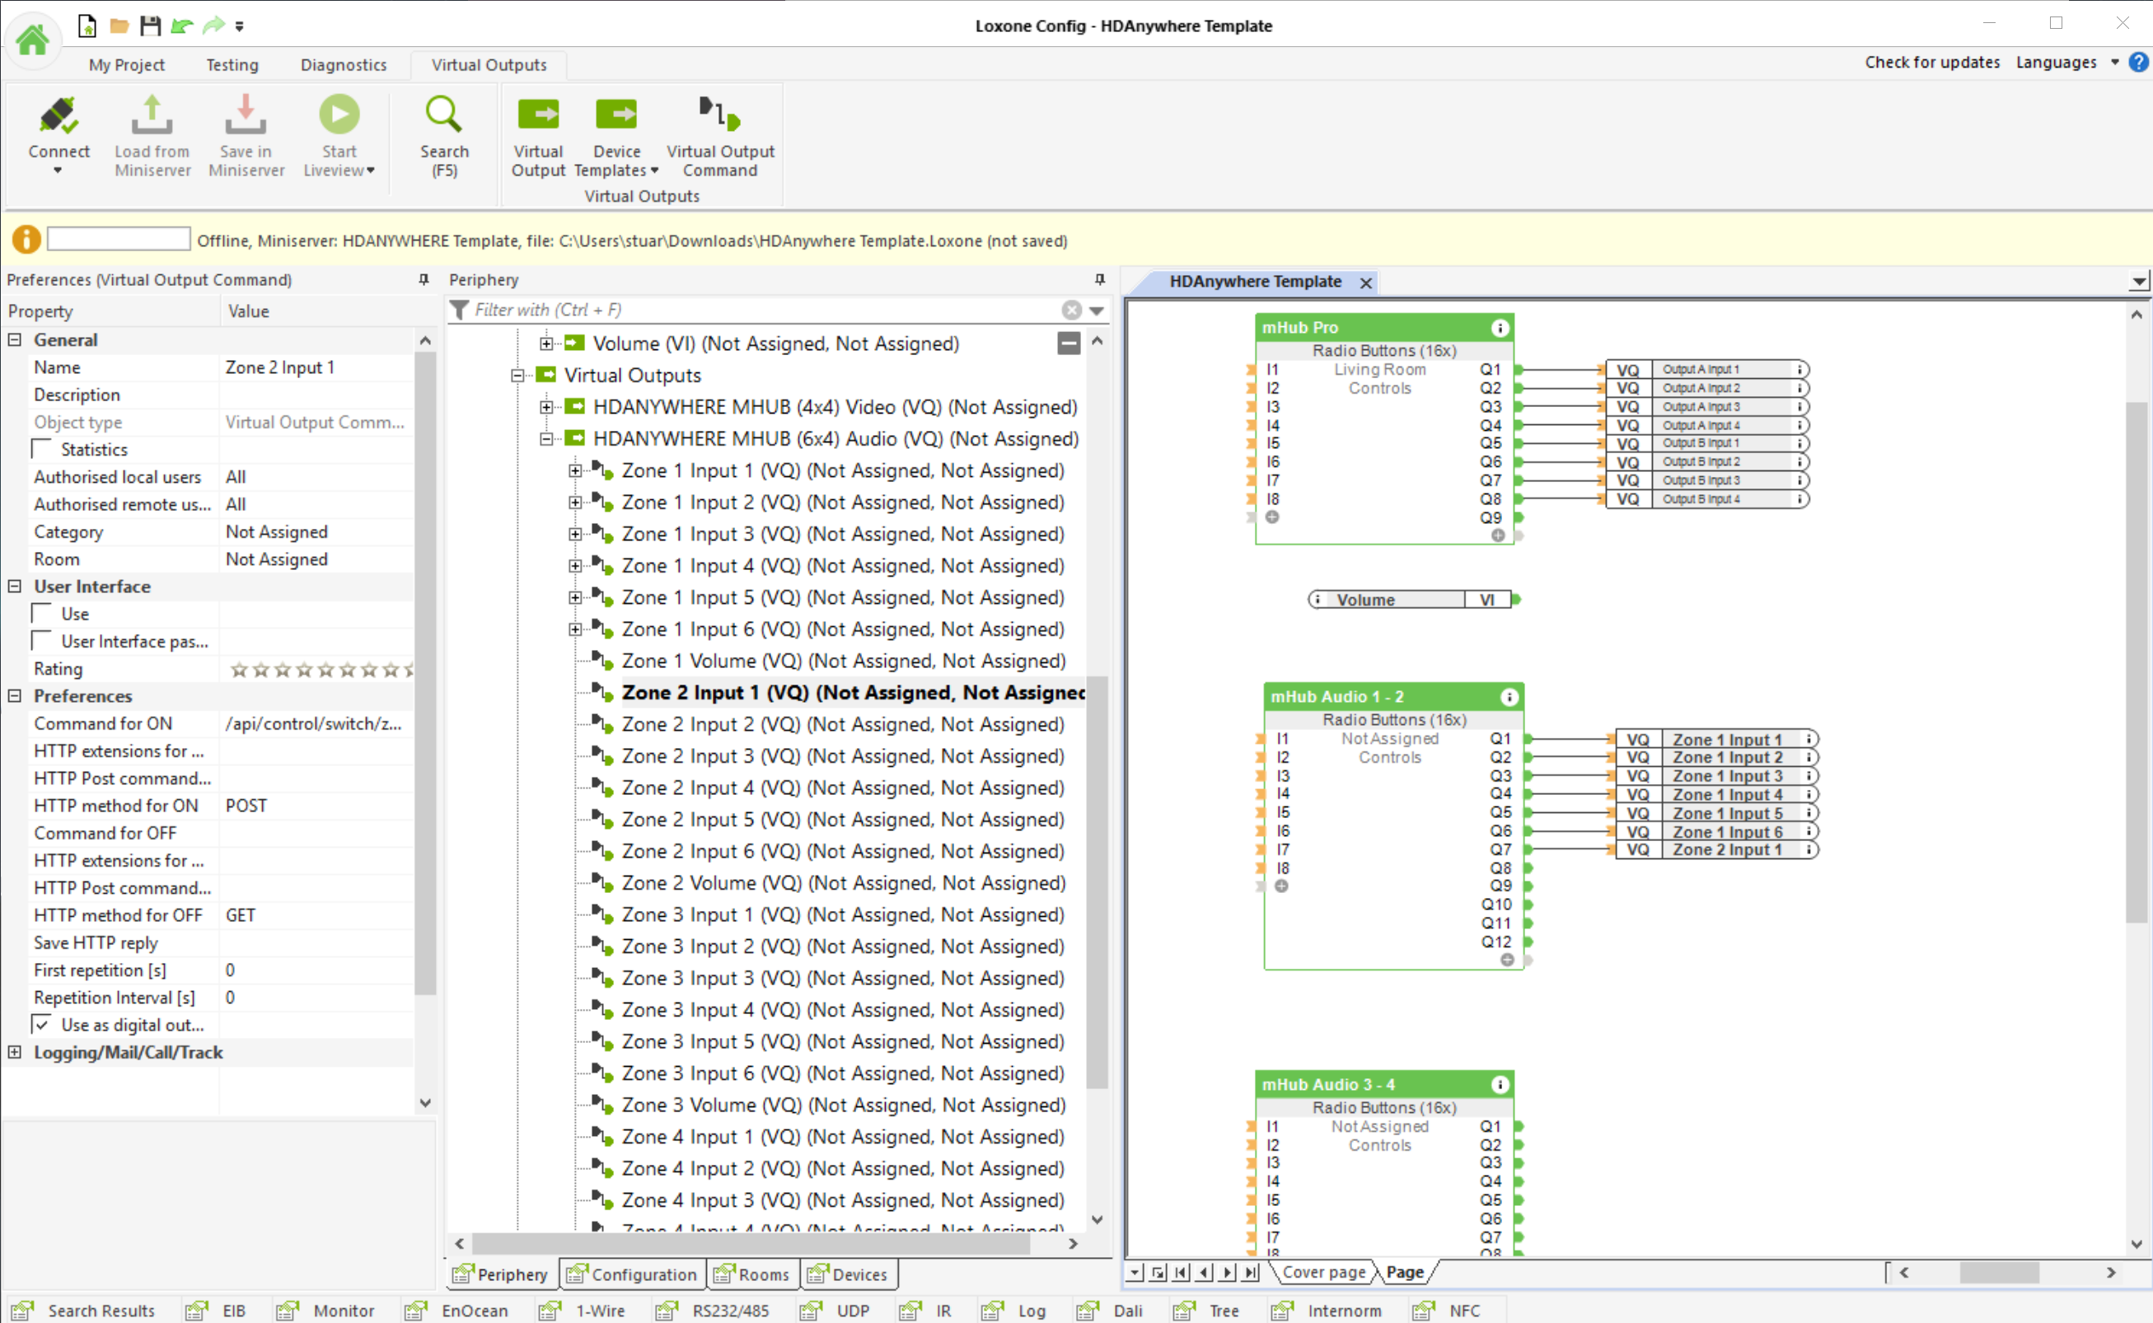Collapse the Virtual Outputs tree node

[517, 376]
